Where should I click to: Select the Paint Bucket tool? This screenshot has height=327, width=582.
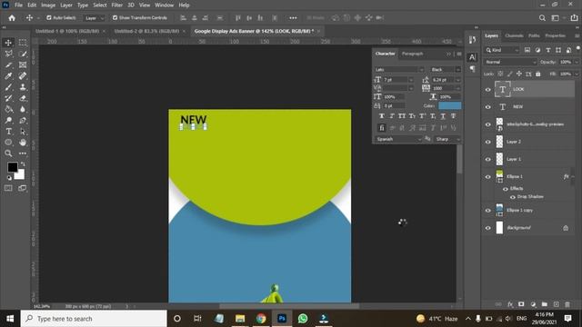point(8,109)
